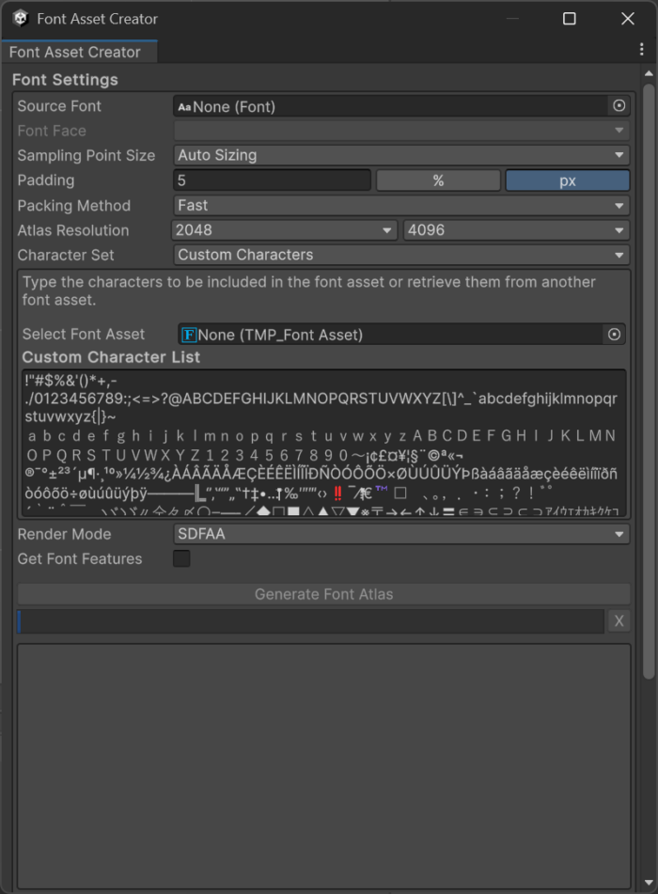Click the Generate Font Atlas button
658x894 pixels.
click(323, 594)
